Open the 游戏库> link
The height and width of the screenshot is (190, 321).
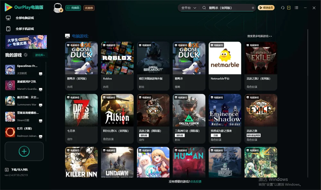[40, 55]
